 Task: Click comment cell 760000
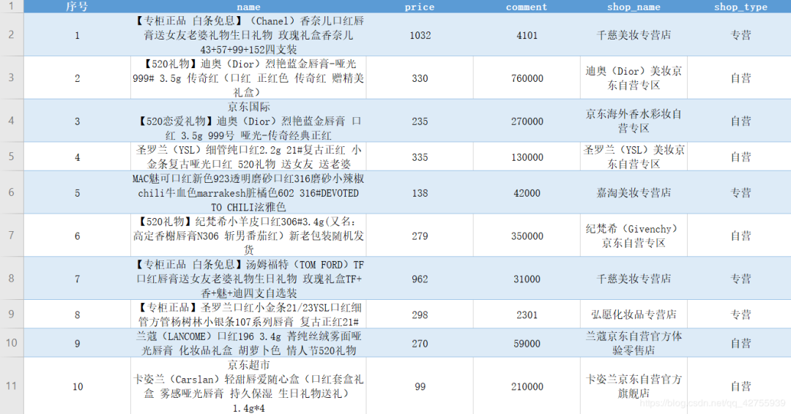pyautogui.click(x=527, y=78)
